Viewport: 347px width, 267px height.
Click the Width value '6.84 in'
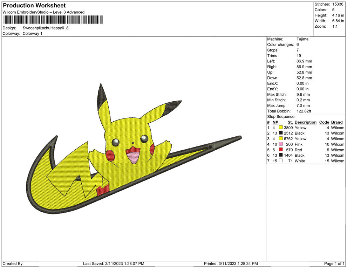point(338,21)
